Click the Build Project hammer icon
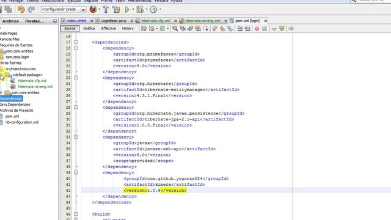Viewport: 391px width, 220px height. point(106,10)
